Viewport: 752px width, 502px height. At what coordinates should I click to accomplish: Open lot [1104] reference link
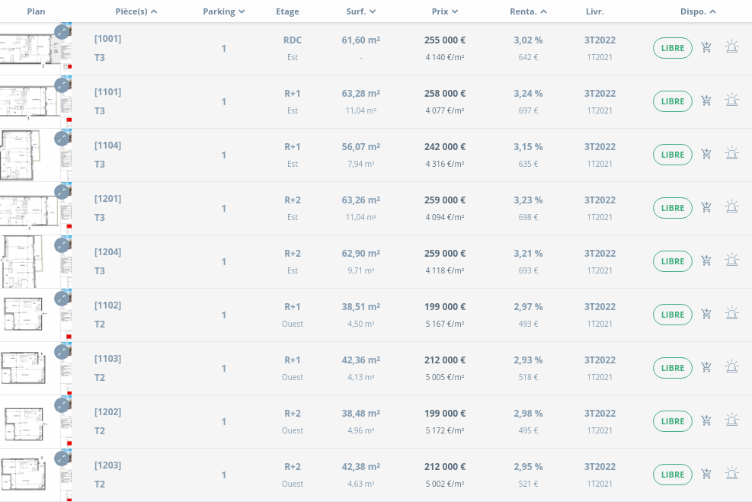[107, 145]
